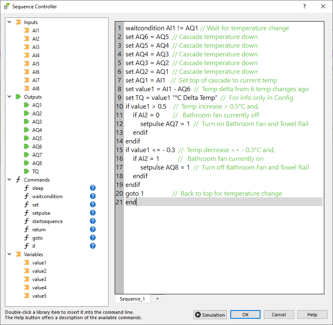This screenshot has height=325, width=333.
Task: Collapse the Variables tree section
Action: click(x=9, y=254)
